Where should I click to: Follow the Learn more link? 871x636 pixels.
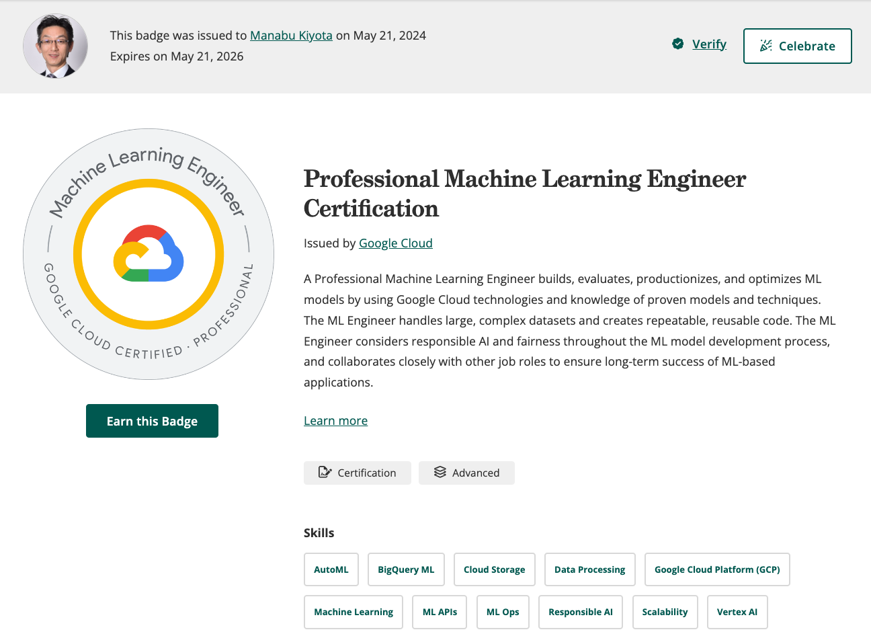coord(335,420)
